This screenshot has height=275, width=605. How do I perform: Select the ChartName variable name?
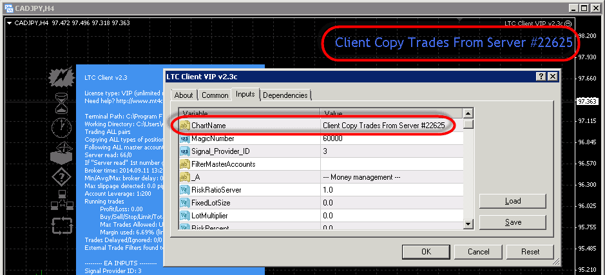coord(208,126)
